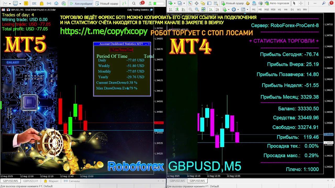Click the MT5 copy-trading plus icon

[x=64, y=3]
